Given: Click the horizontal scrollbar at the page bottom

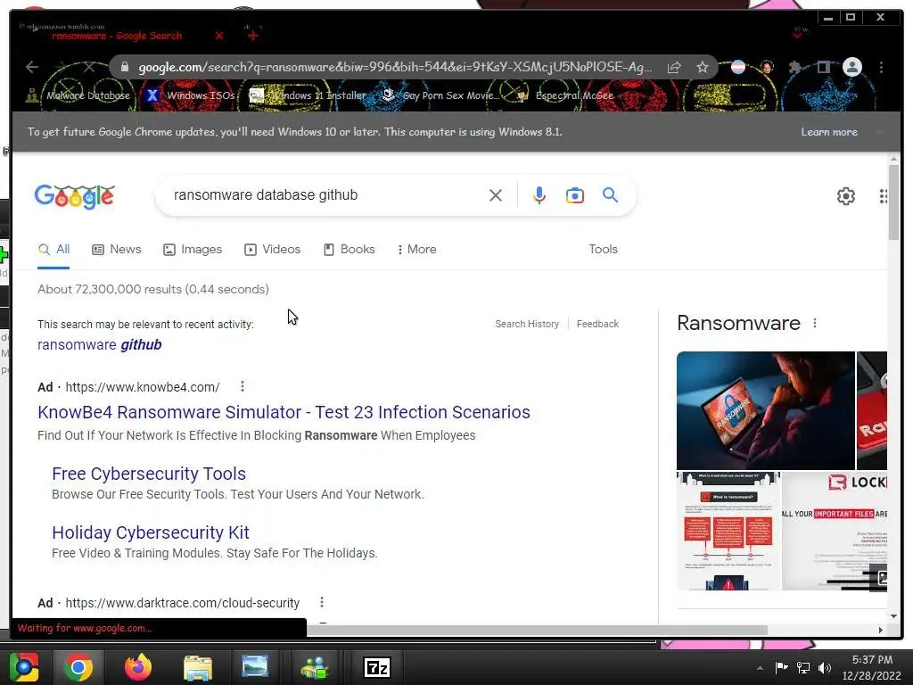Looking at the screenshot, I should [537, 630].
